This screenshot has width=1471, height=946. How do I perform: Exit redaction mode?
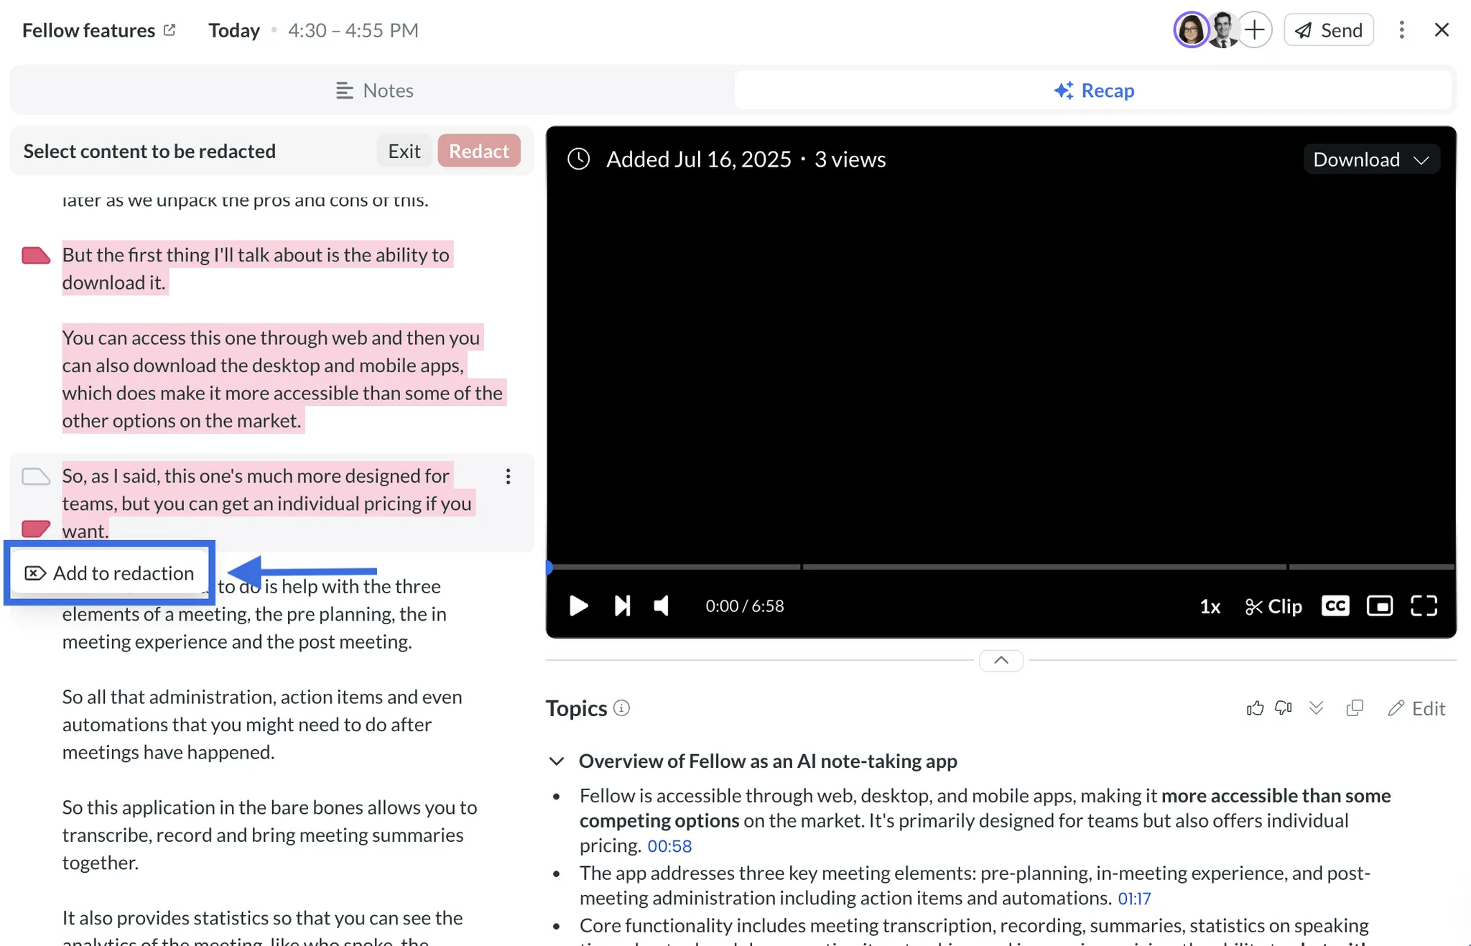click(x=404, y=151)
